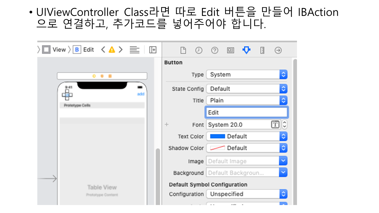Select the Attributes inspector tab
The image size is (379, 213).
pyautogui.click(x=246, y=50)
